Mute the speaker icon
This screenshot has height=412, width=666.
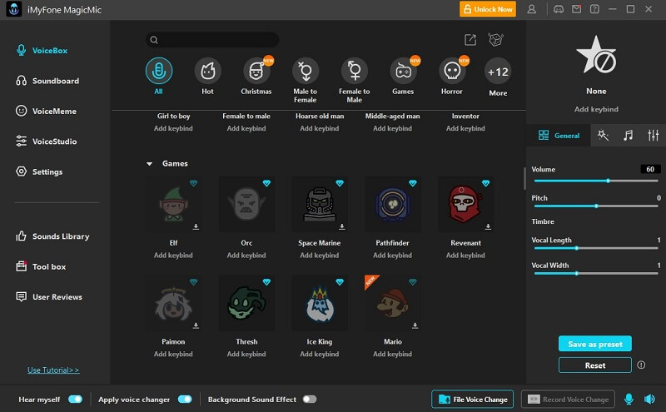coord(650,400)
